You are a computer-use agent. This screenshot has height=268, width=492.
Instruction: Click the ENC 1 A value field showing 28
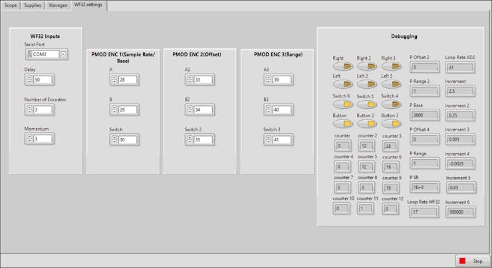click(128, 80)
